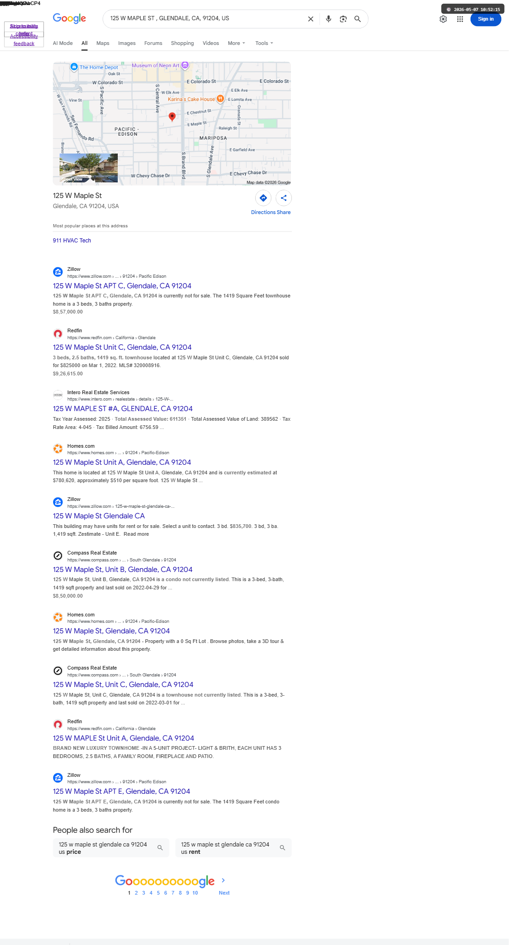The width and height of the screenshot is (515, 945).
Task: Click the map area near Mariposa label
Action: coord(213,138)
